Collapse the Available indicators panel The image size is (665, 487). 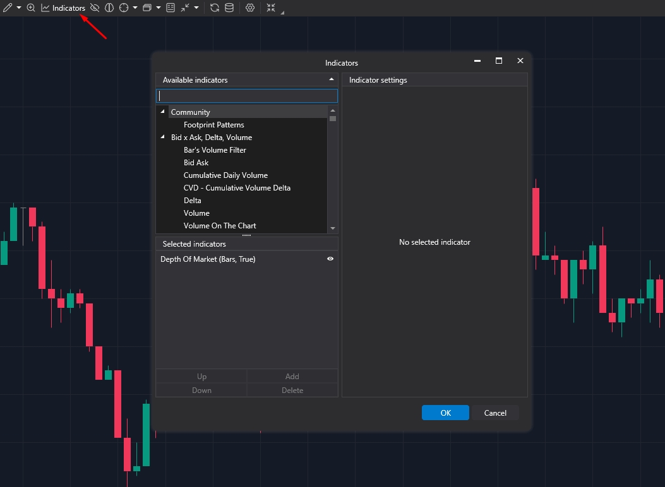coord(332,79)
